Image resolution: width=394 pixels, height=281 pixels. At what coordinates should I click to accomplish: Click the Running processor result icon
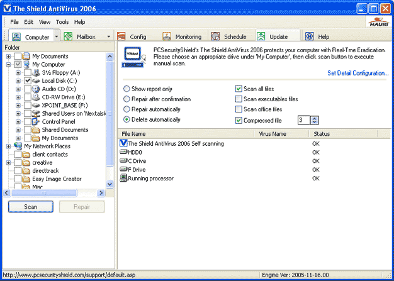(123, 179)
